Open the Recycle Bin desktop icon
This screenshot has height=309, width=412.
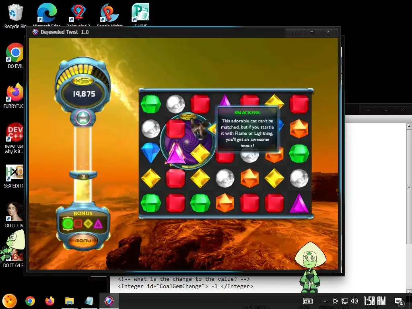tap(16, 16)
